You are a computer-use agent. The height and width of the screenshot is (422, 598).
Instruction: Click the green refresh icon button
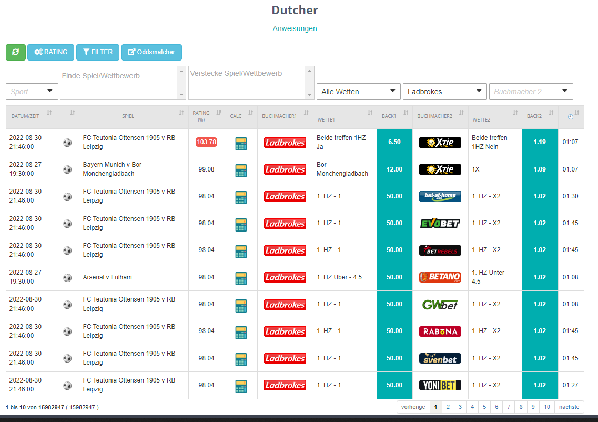pyautogui.click(x=16, y=52)
